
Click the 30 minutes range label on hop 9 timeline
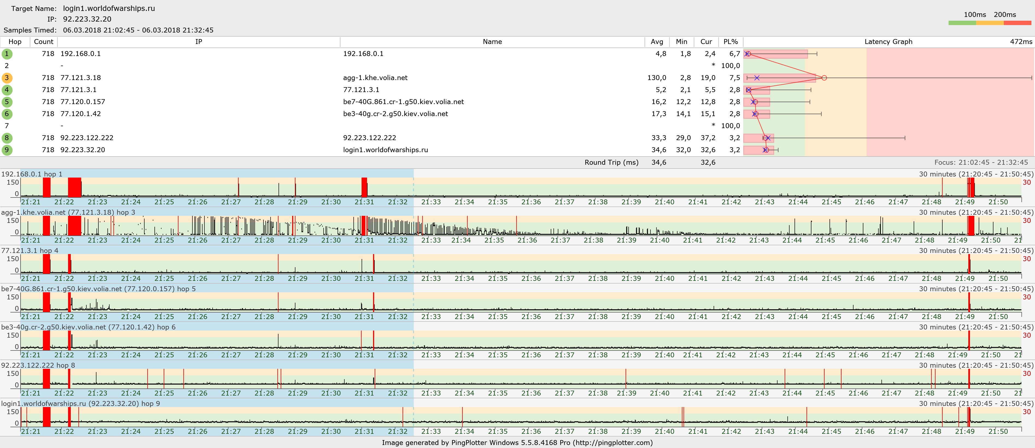pyautogui.click(x=976, y=403)
